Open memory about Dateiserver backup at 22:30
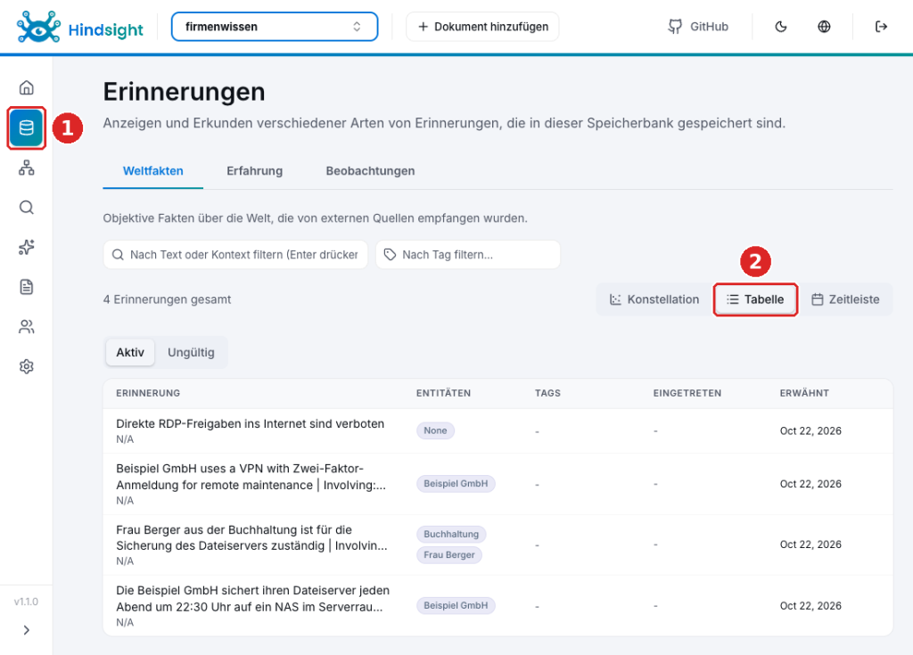 498,605
